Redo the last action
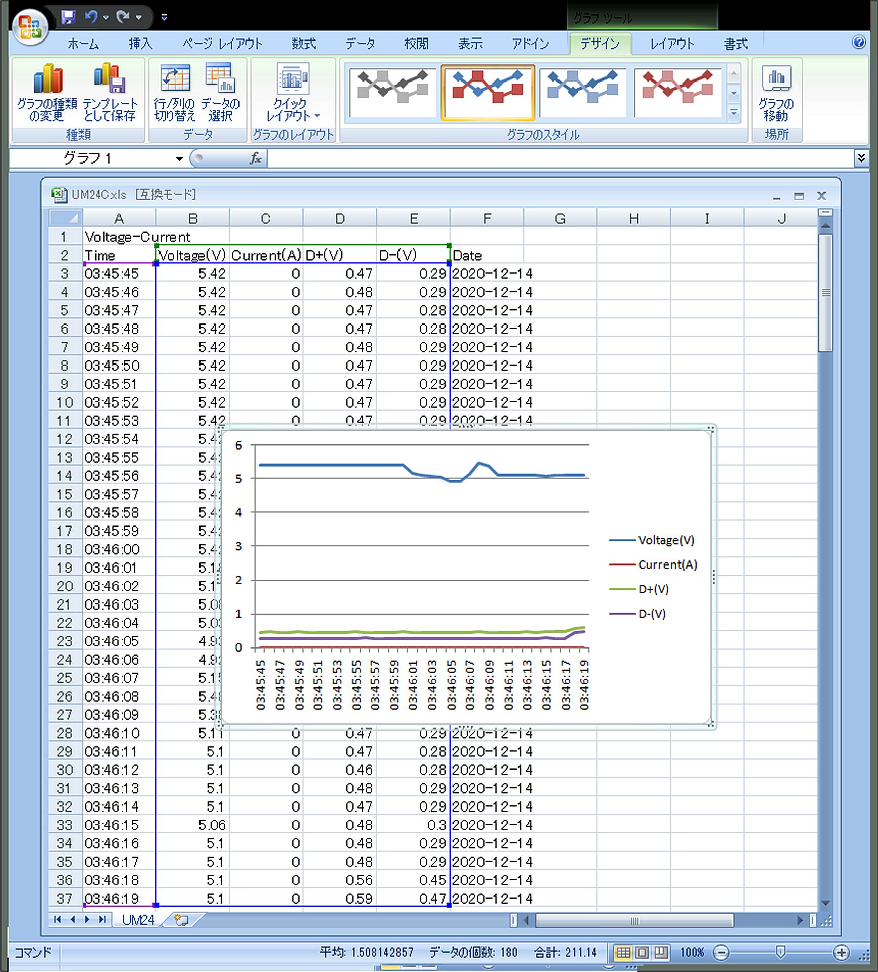 tap(123, 17)
